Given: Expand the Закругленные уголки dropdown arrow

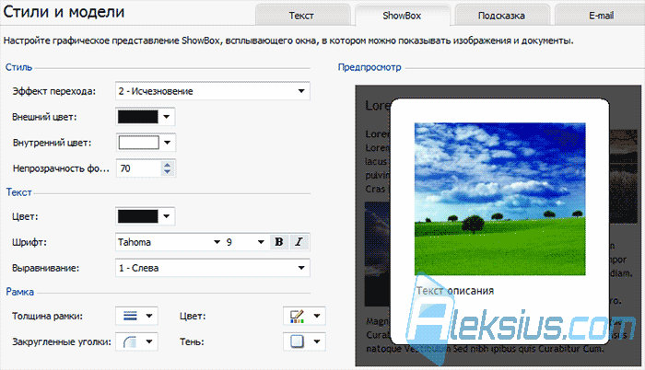Looking at the screenshot, I should 149,341.
